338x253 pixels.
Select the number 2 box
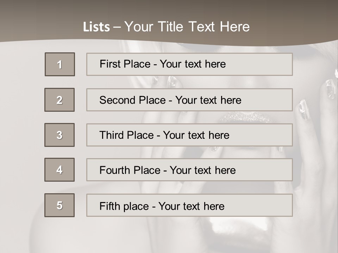coord(60,100)
